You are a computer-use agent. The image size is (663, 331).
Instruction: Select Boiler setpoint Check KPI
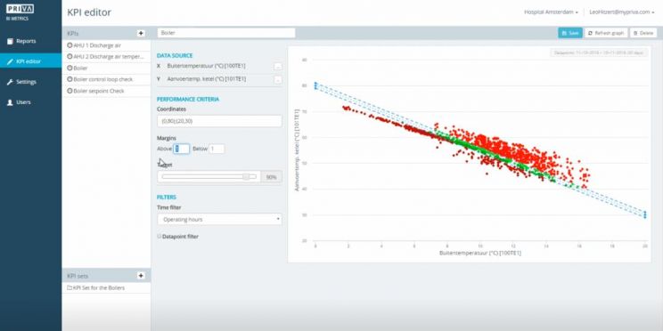pyautogui.click(x=106, y=91)
